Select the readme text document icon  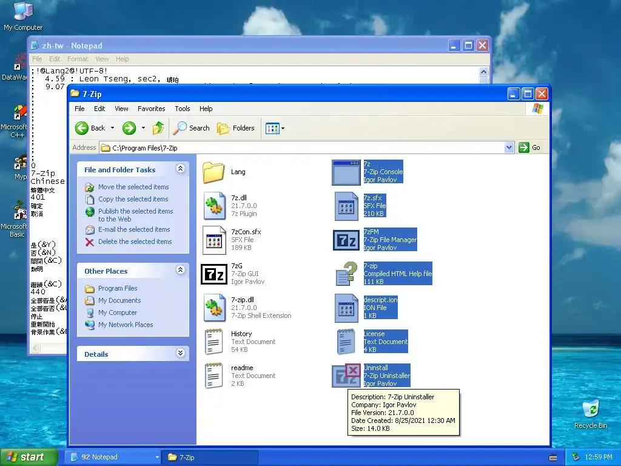click(214, 376)
